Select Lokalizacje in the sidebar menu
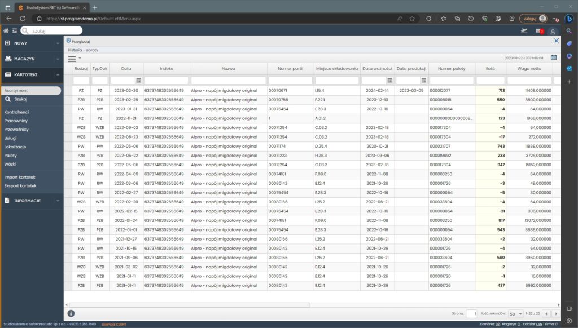Screen dimensions: 578x328 click(x=15, y=147)
